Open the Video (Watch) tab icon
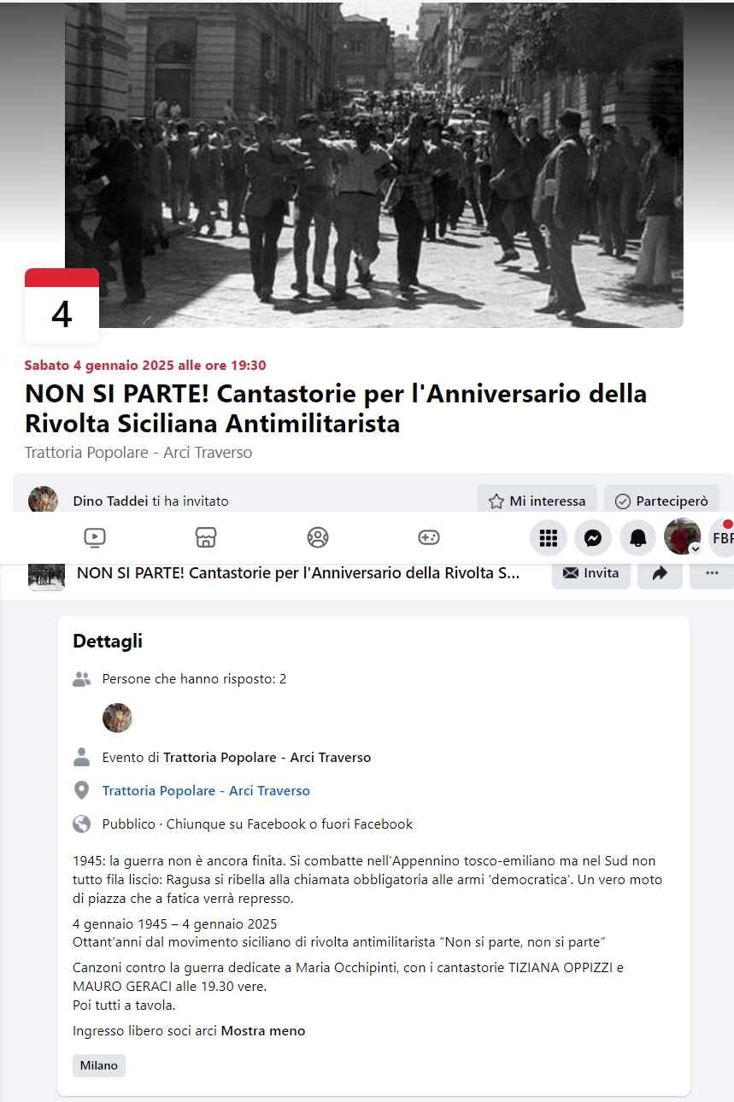The width and height of the screenshot is (734, 1102). pos(95,537)
